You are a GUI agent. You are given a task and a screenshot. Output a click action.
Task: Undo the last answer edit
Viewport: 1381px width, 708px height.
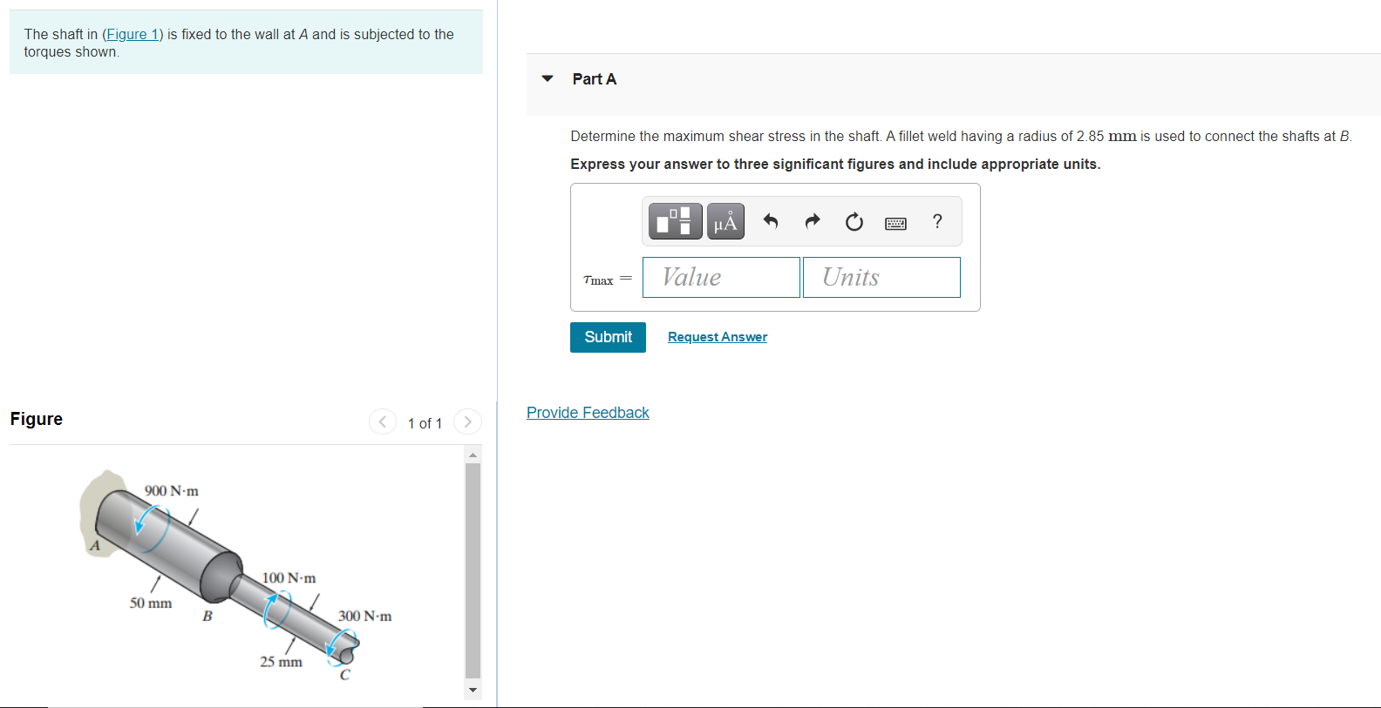(x=770, y=221)
